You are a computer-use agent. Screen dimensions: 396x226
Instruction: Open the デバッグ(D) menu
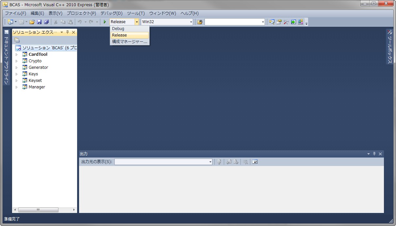(111, 13)
